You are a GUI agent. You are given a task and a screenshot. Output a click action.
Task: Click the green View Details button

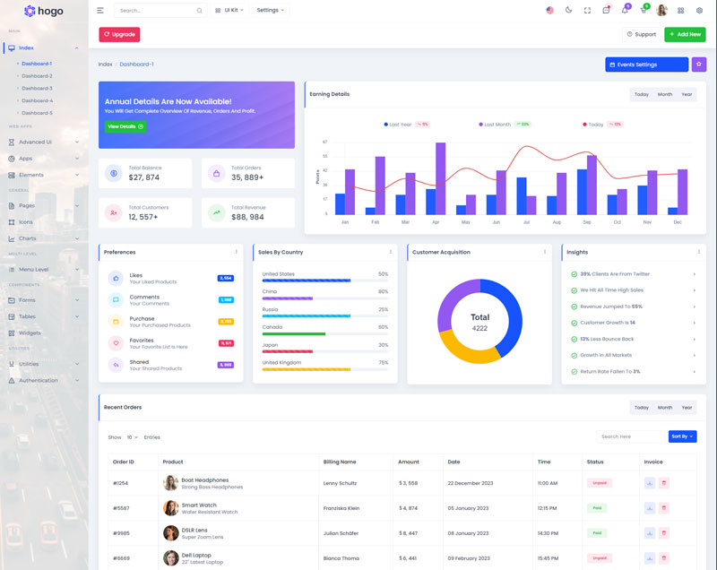(x=125, y=126)
